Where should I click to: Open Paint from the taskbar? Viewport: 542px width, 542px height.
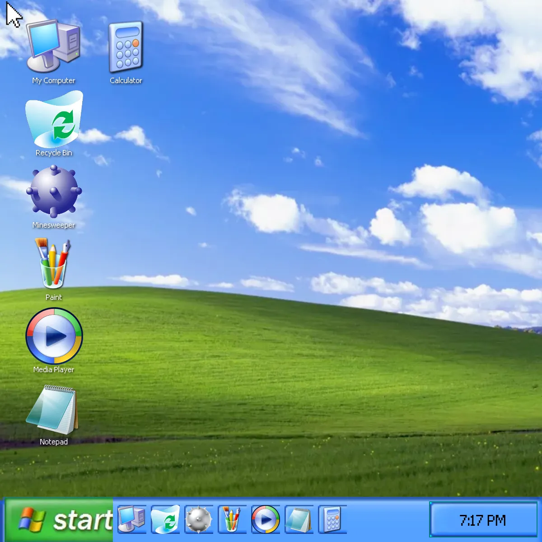tap(232, 519)
